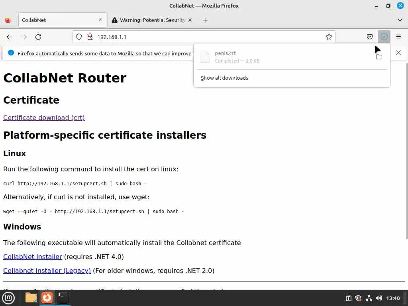Click the downloaded file's document icon
The height and width of the screenshot is (306, 408).
point(205,57)
